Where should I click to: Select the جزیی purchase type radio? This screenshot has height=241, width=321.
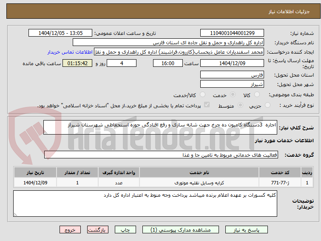click(x=267, y=105)
